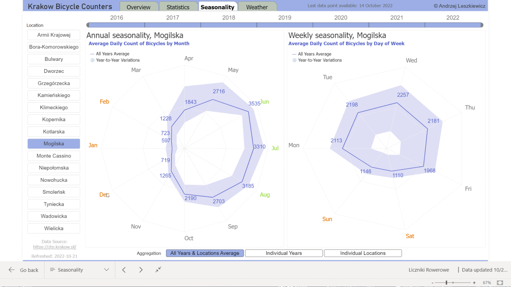Click Individual Locations aggregation button
Screen dimensions: 511x287
[x=363, y=253]
